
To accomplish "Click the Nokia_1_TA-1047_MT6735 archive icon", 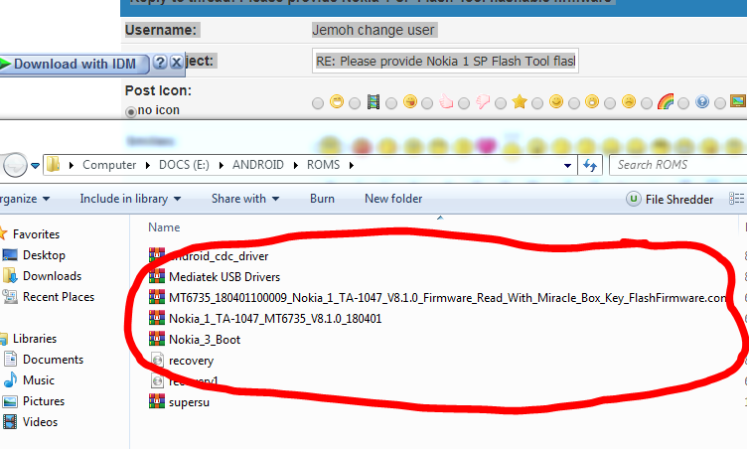I will click(x=157, y=318).
